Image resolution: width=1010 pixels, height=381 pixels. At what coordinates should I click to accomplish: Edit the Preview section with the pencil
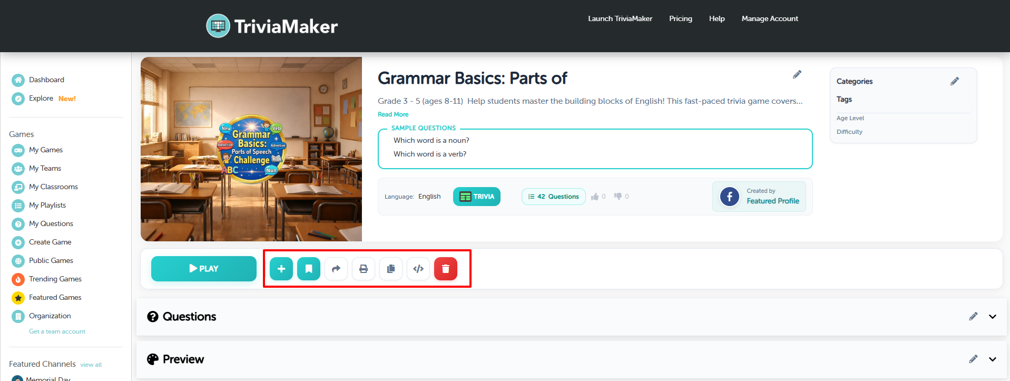(x=973, y=359)
